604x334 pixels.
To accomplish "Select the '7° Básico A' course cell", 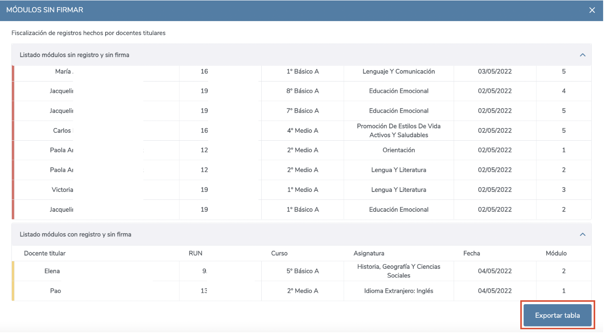I will [x=303, y=111].
